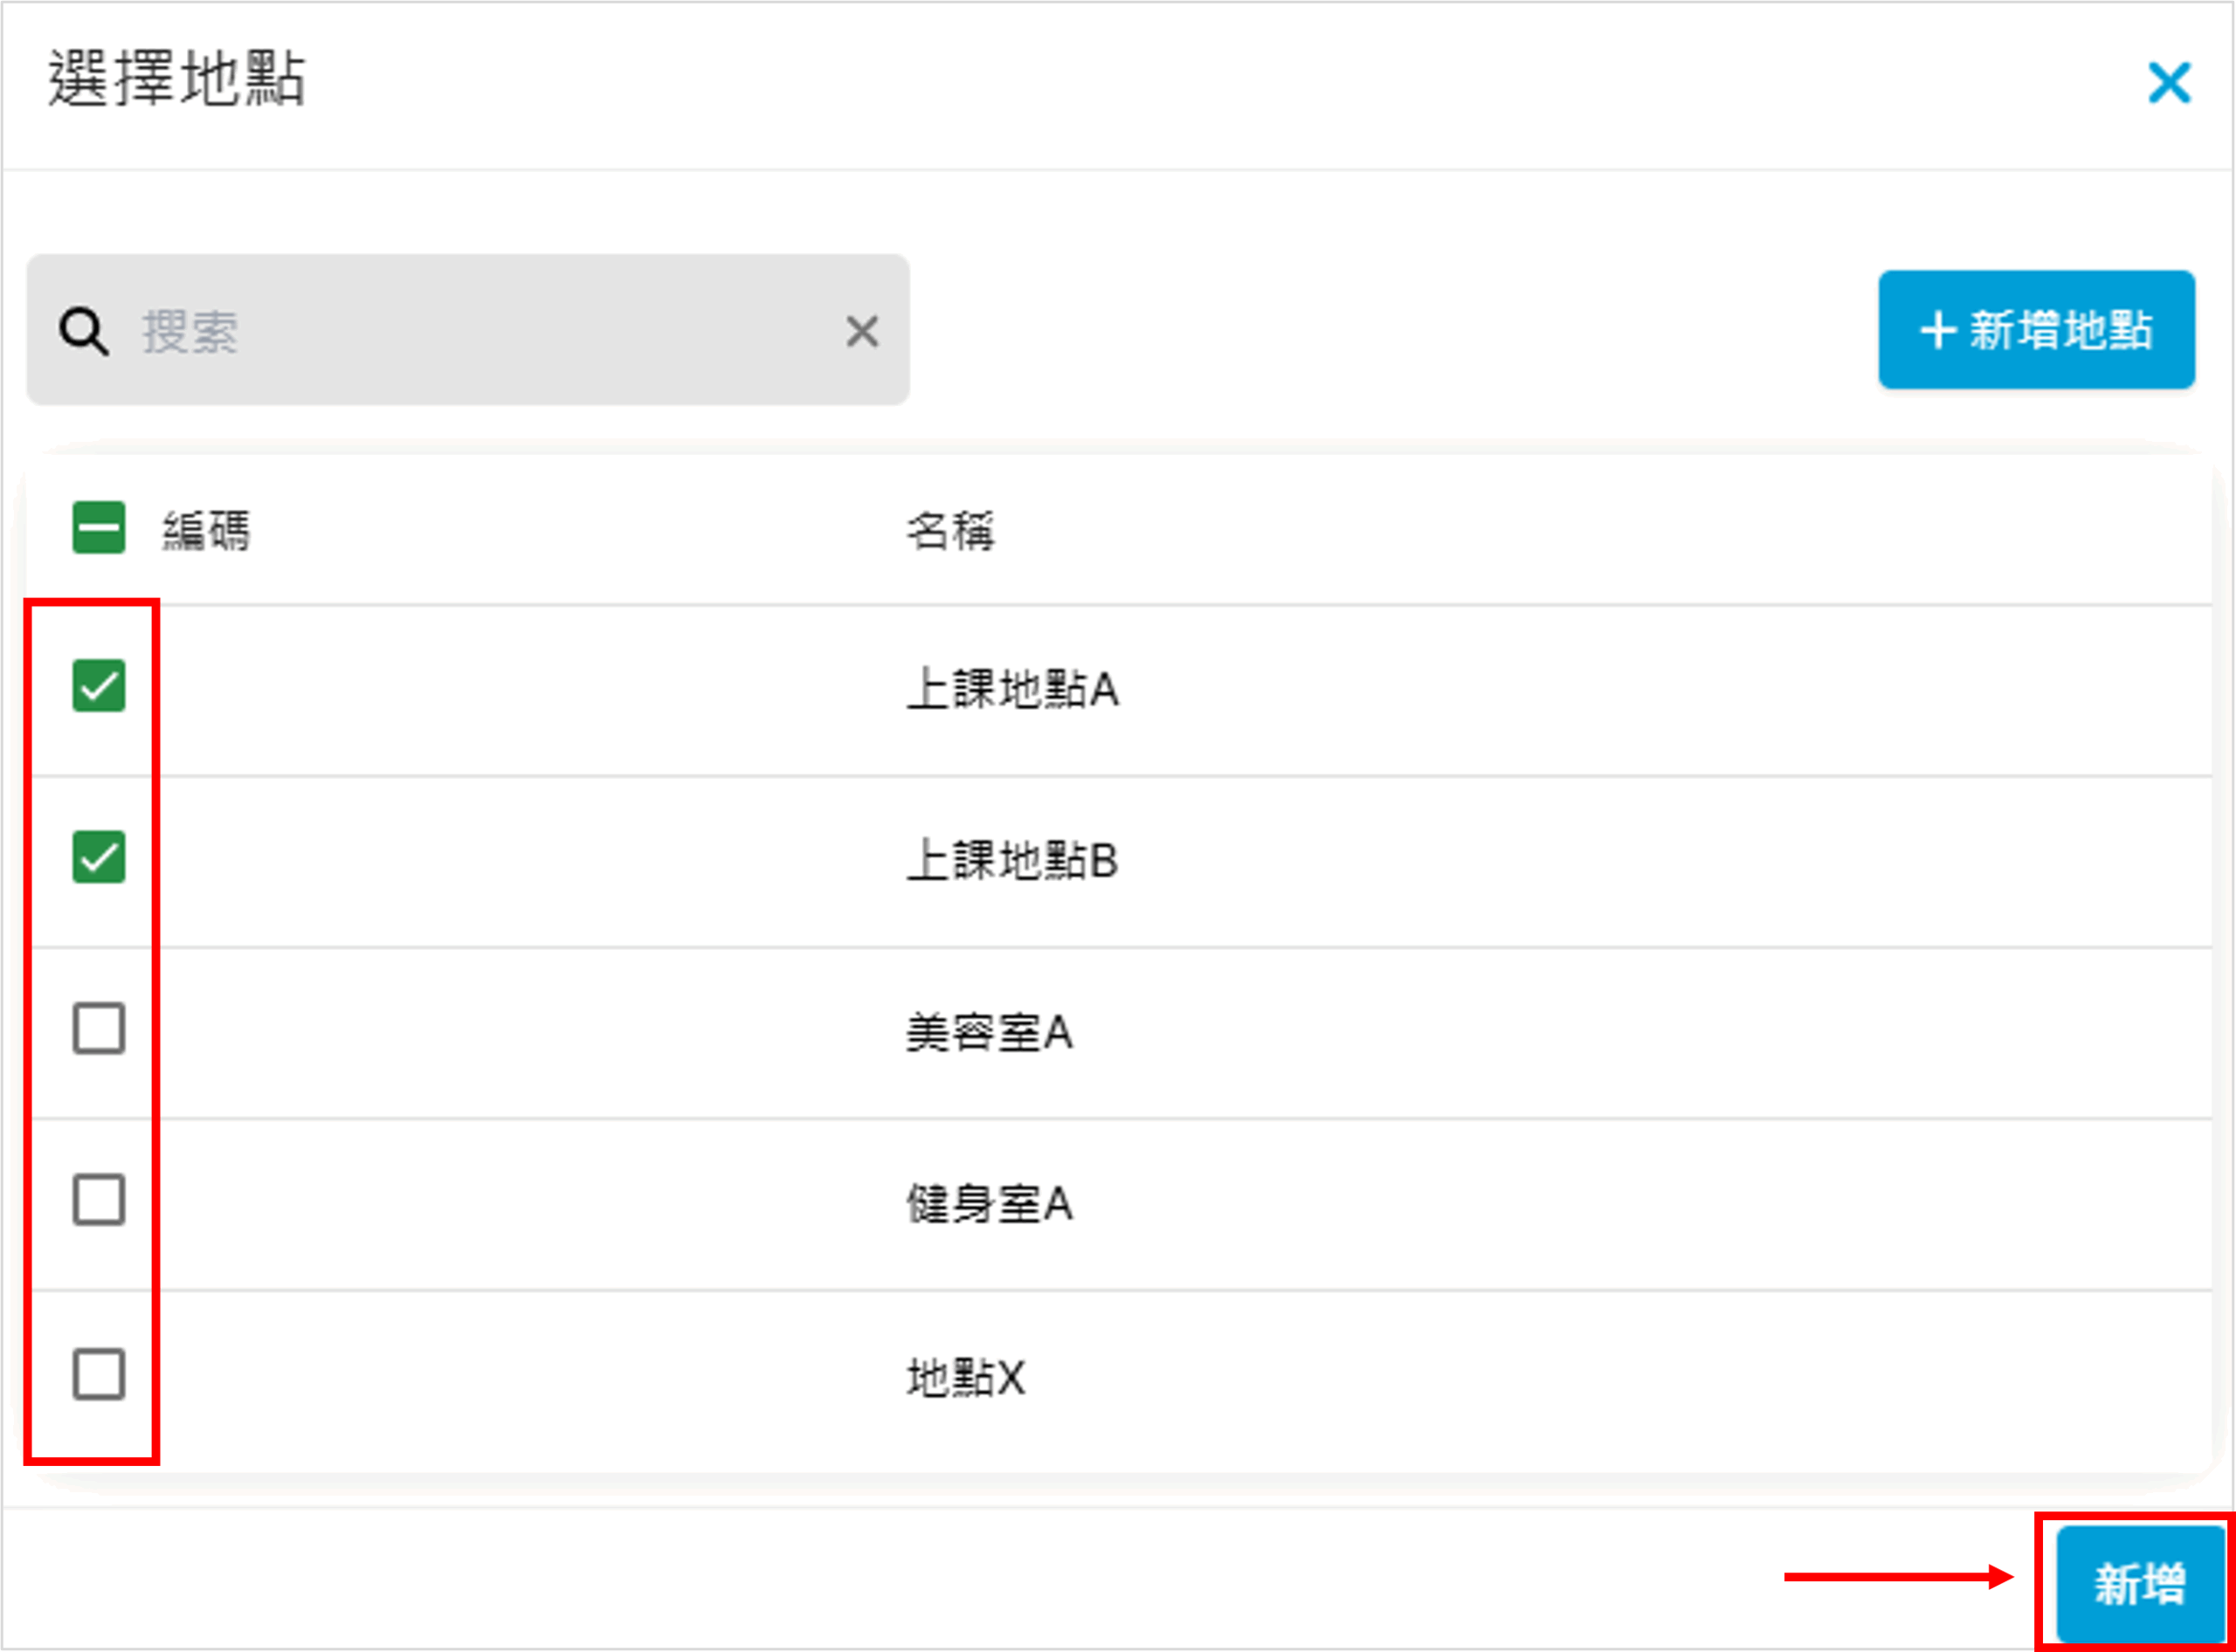
Task: Select the 上課地點A row name
Action: [1012, 689]
